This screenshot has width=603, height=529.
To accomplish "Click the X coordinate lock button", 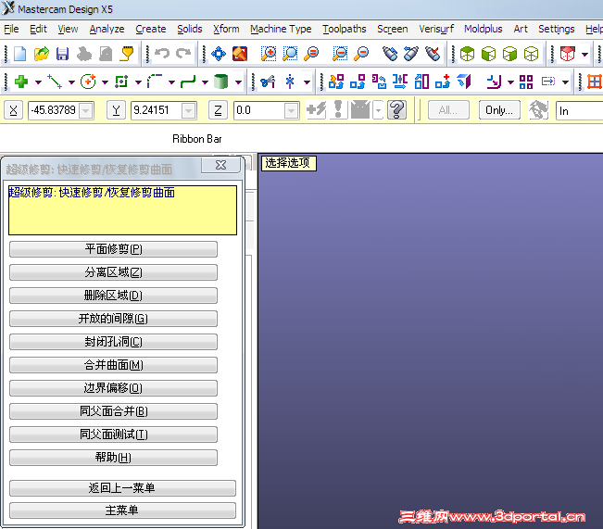I will point(14,110).
